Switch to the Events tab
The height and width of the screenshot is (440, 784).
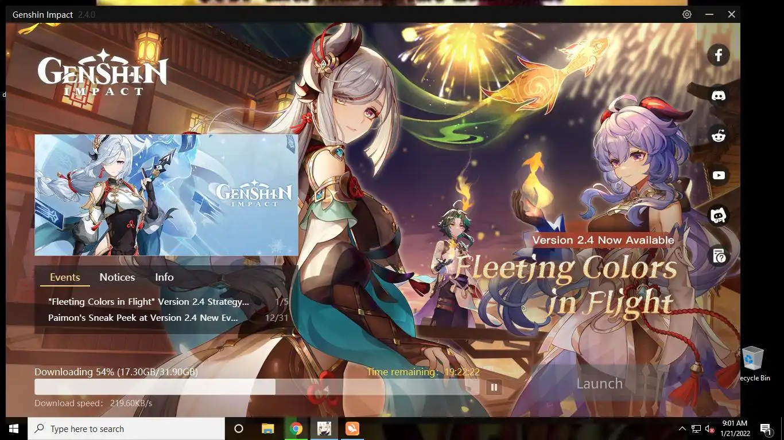[65, 277]
